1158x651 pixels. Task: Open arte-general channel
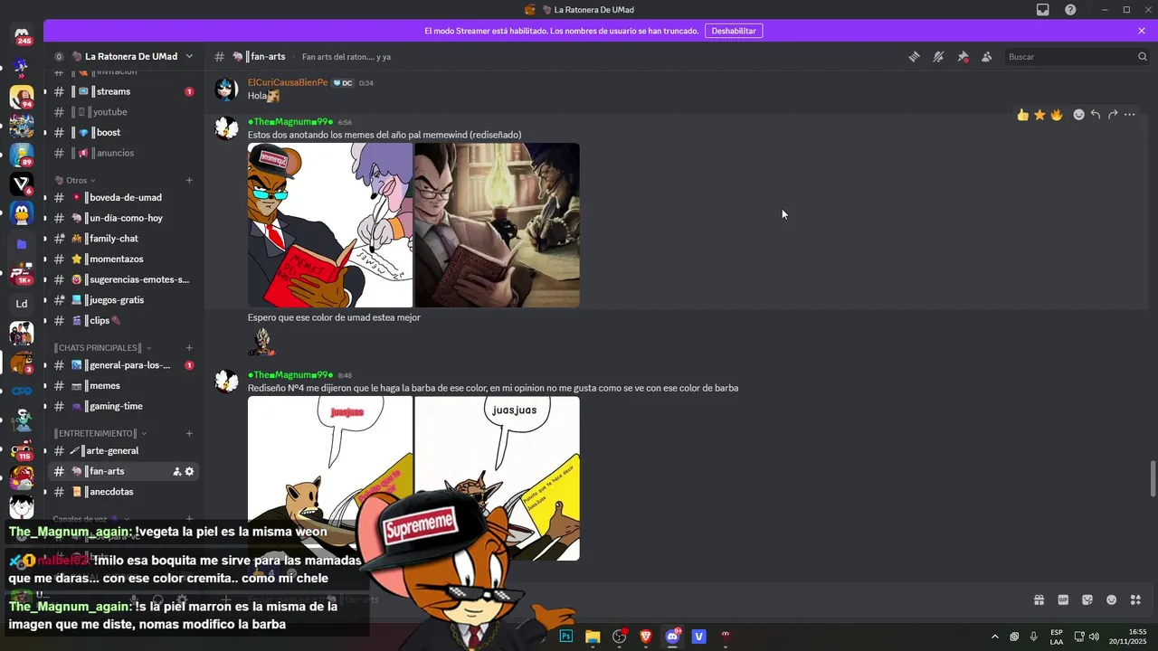tap(122, 450)
